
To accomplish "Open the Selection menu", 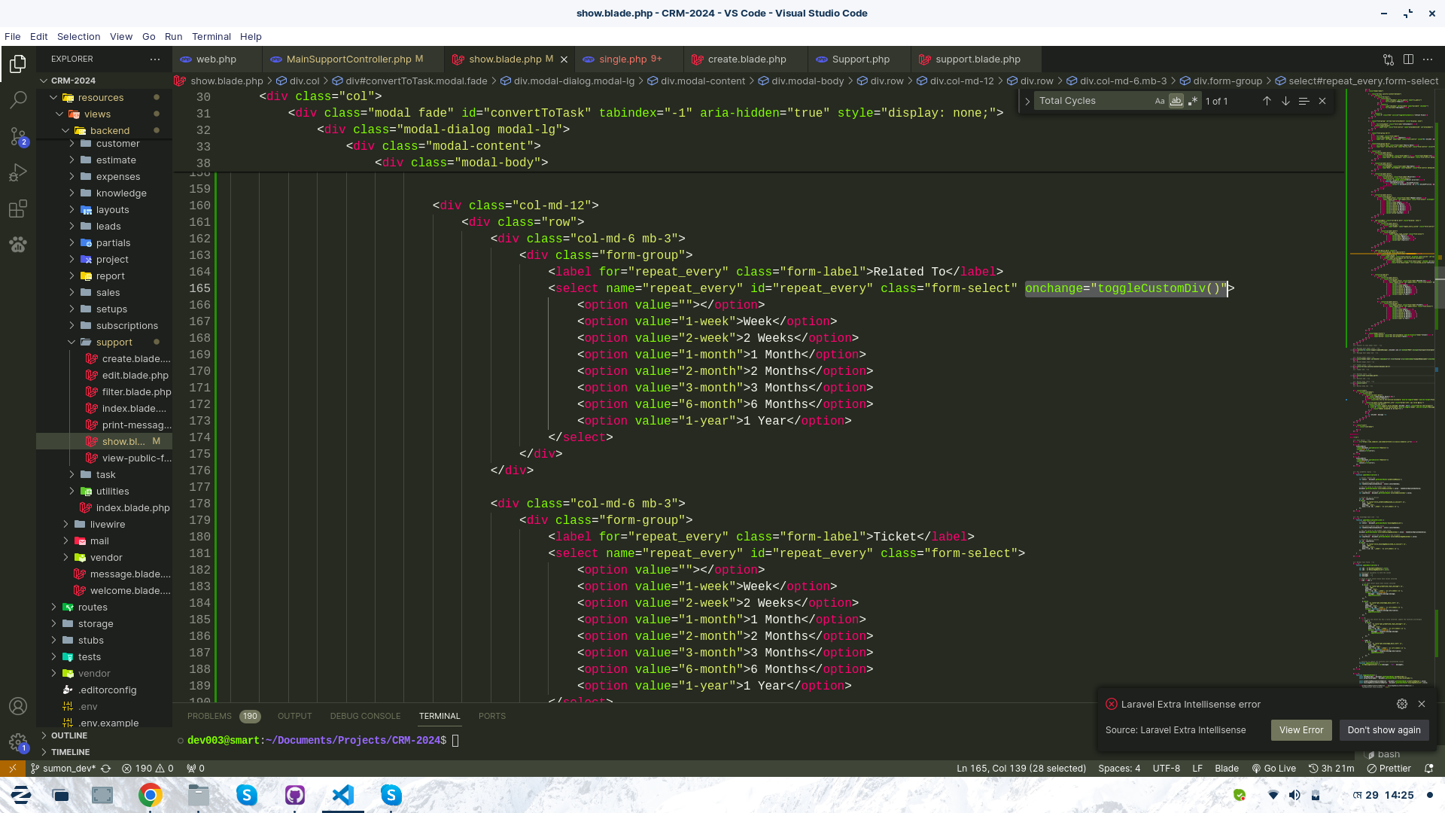I will 78,36.
